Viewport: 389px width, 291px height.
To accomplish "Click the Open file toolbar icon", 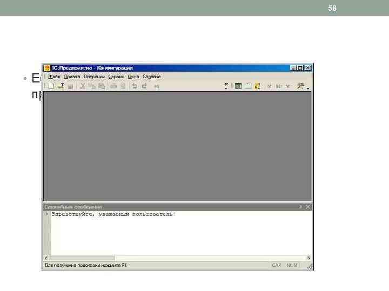I will click(x=61, y=86).
